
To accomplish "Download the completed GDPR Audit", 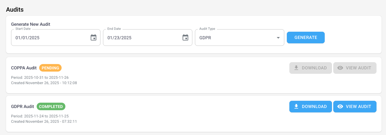I will [311, 106].
